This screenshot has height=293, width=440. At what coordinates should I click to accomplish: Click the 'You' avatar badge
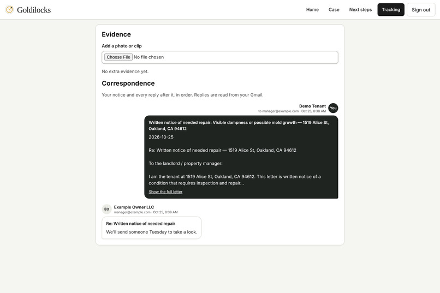pyautogui.click(x=333, y=108)
